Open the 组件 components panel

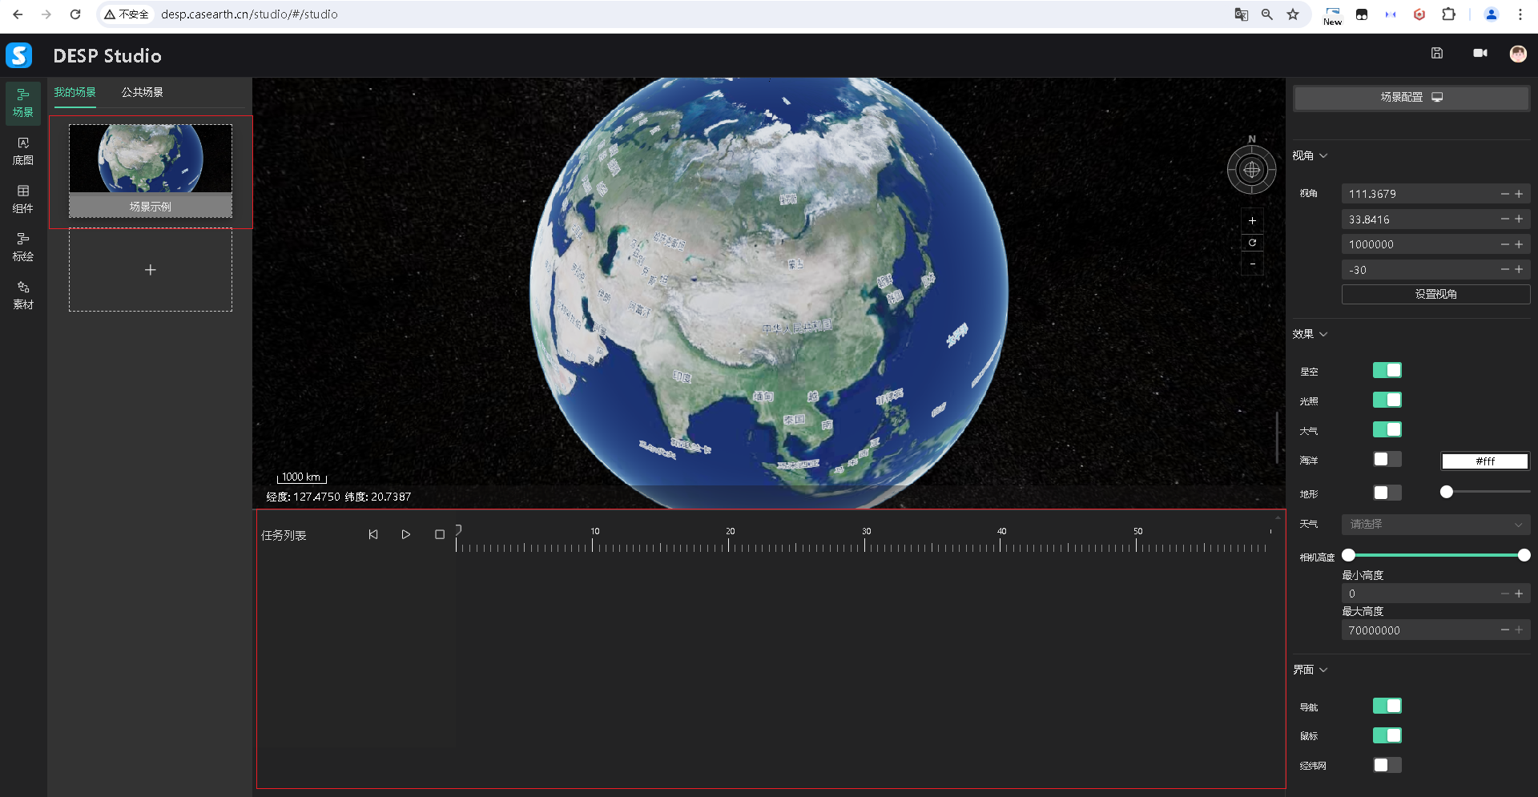pyautogui.click(x=23, y=199)
